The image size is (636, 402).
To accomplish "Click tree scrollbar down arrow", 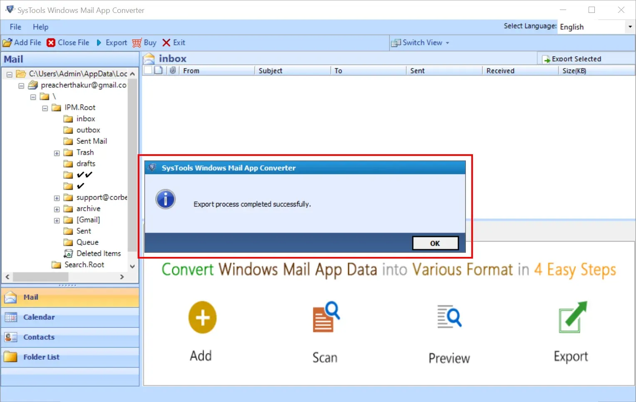I will tap(132, 266).
